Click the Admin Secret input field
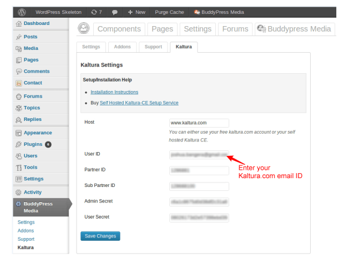Screen dimensions: 344x258 [199, 202]
